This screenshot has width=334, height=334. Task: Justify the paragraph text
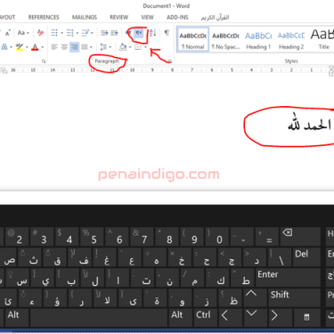pyautogui.click(x=85, y=47)
